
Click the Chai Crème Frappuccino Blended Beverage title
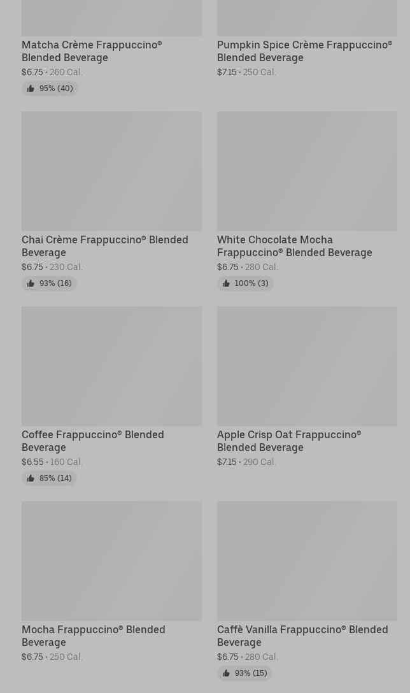click(104, 246)
